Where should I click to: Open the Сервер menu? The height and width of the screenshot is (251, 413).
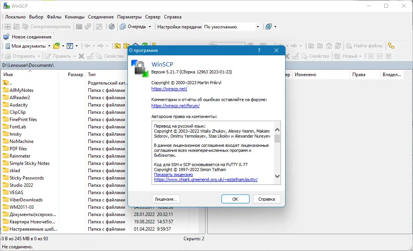[x=152, y=17]
